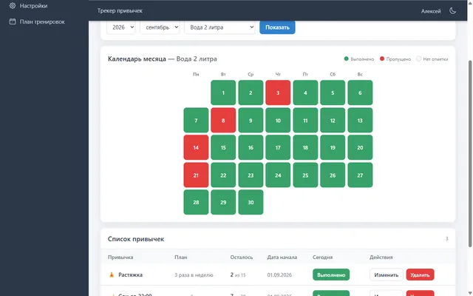Click the empty Нет отметки legend circle
The image size is (473, 296).
tap(418, 58)
